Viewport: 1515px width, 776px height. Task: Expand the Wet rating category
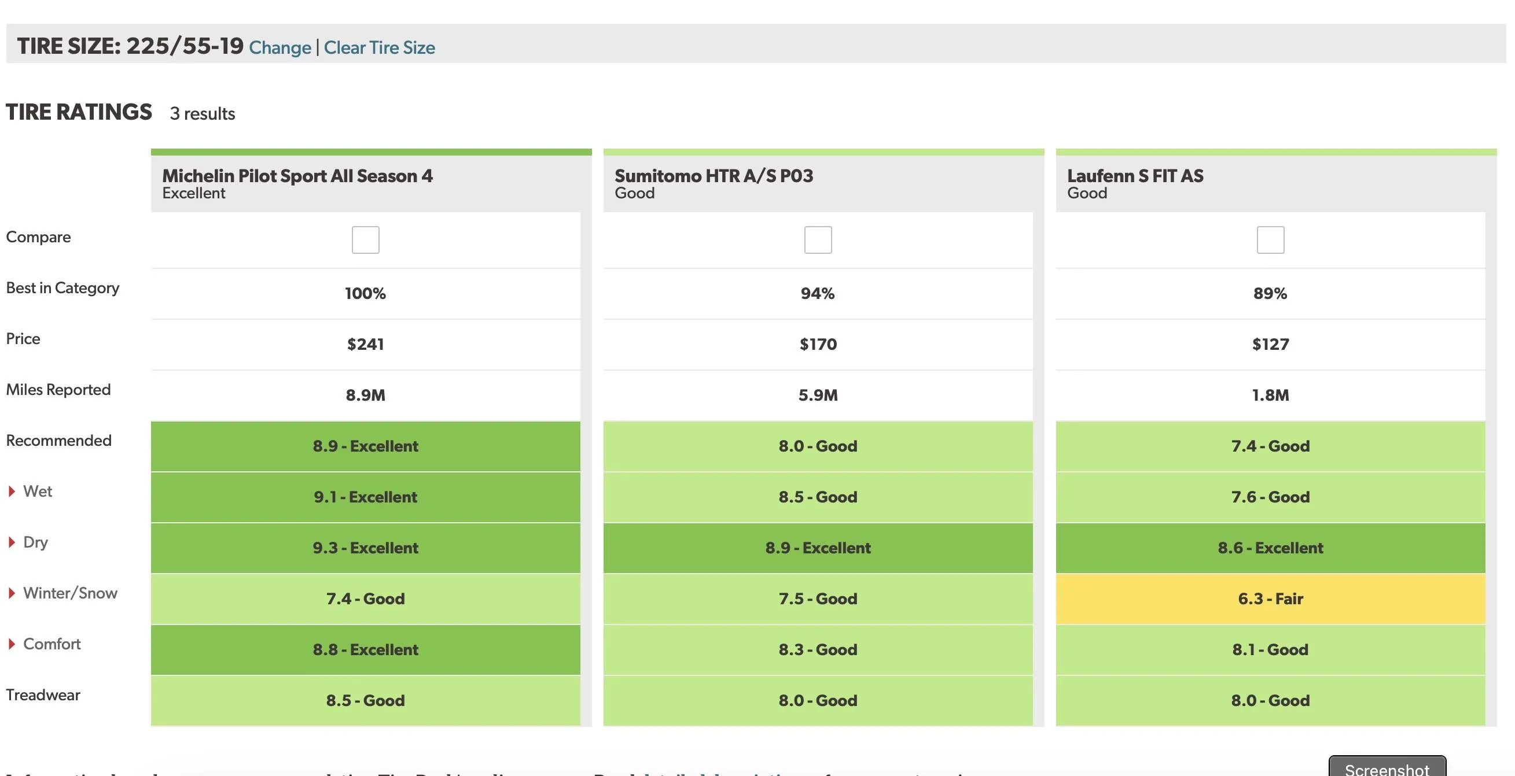point(31,492)
